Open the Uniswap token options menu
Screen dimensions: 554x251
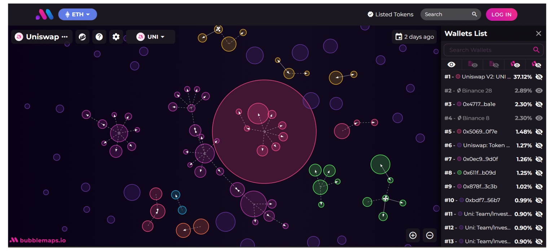(x=65, y=37)
